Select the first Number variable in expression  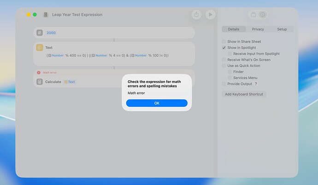[x=56, y=55]
